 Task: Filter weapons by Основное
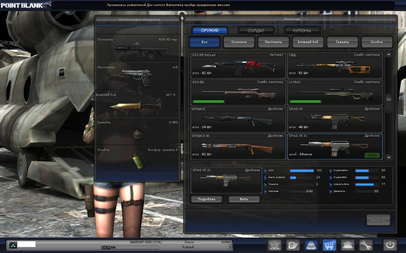(x=239, y=42)
